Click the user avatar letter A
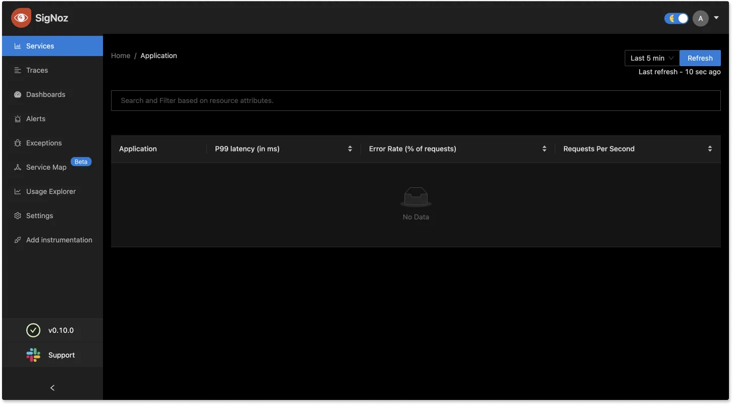This screenshot has height=405, width=733. (x=701, y=19)
